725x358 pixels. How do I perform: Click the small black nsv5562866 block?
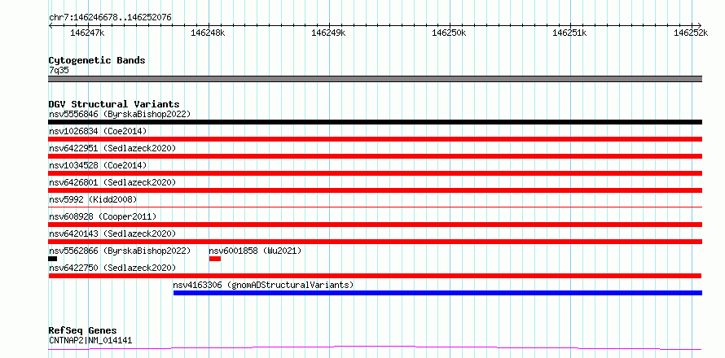point(52,259)
